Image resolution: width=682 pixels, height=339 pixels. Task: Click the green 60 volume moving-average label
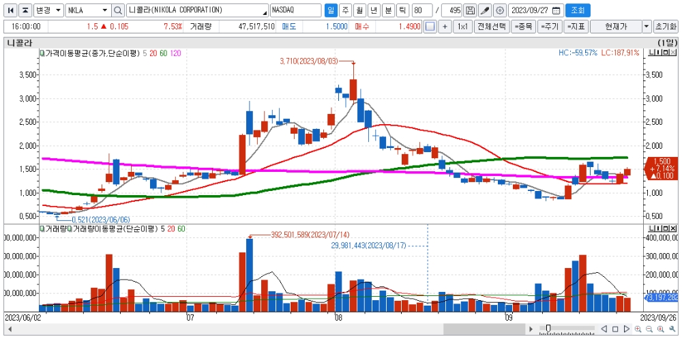tap(181, 228)
